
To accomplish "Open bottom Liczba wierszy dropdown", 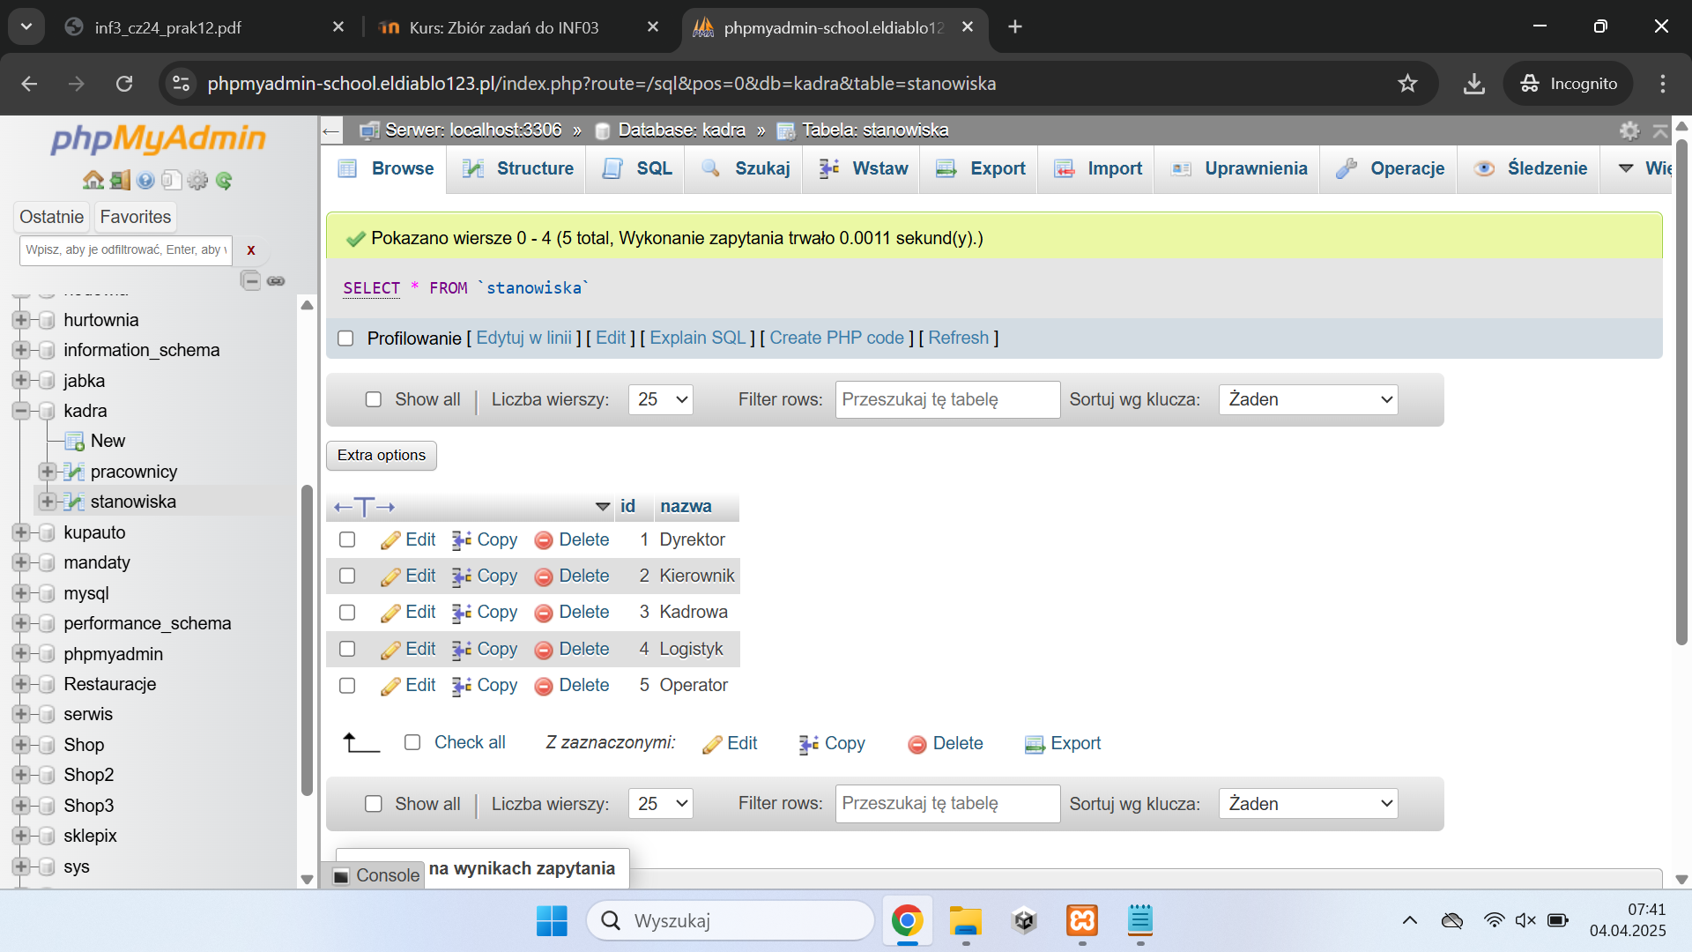I will click(x=661, y=804).
